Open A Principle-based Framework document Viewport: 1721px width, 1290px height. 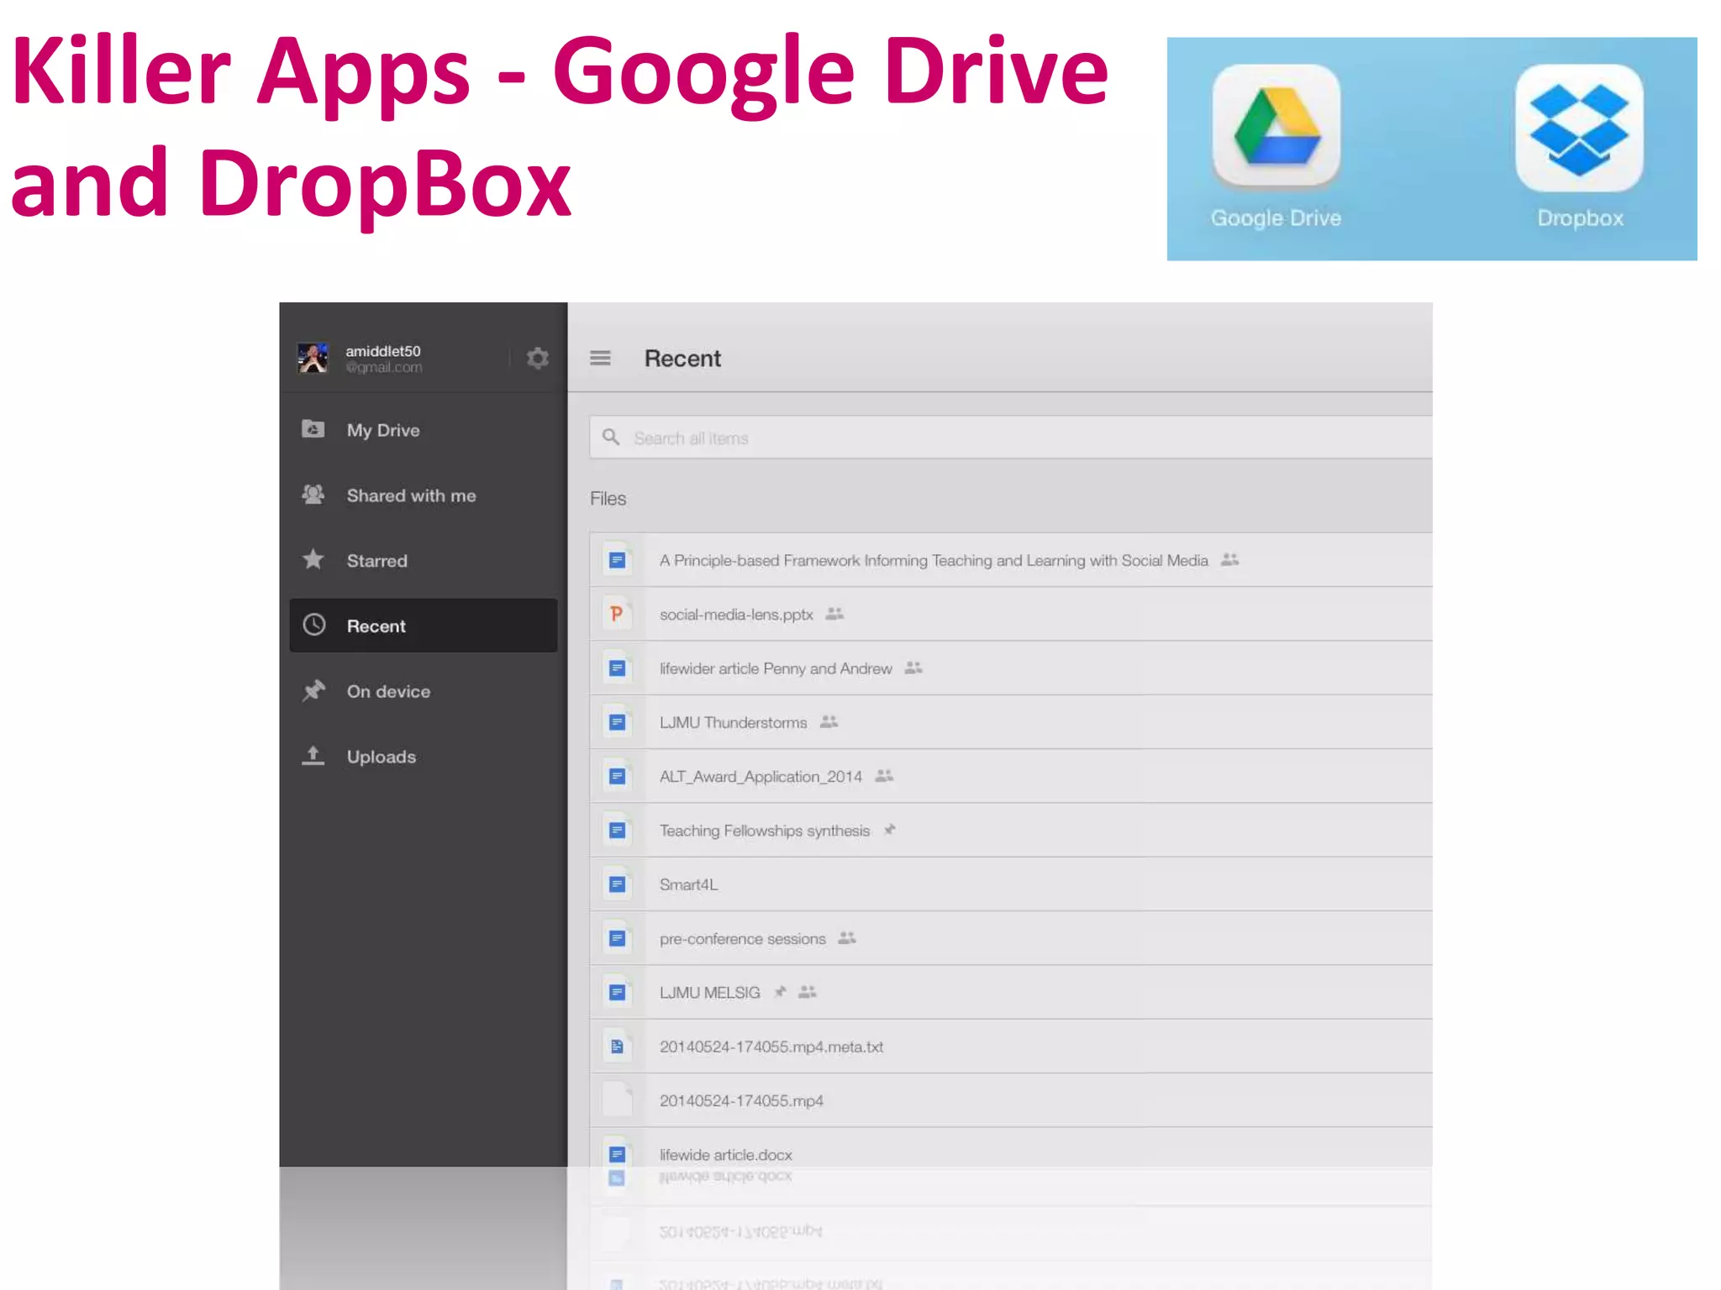pos(1011,560)
